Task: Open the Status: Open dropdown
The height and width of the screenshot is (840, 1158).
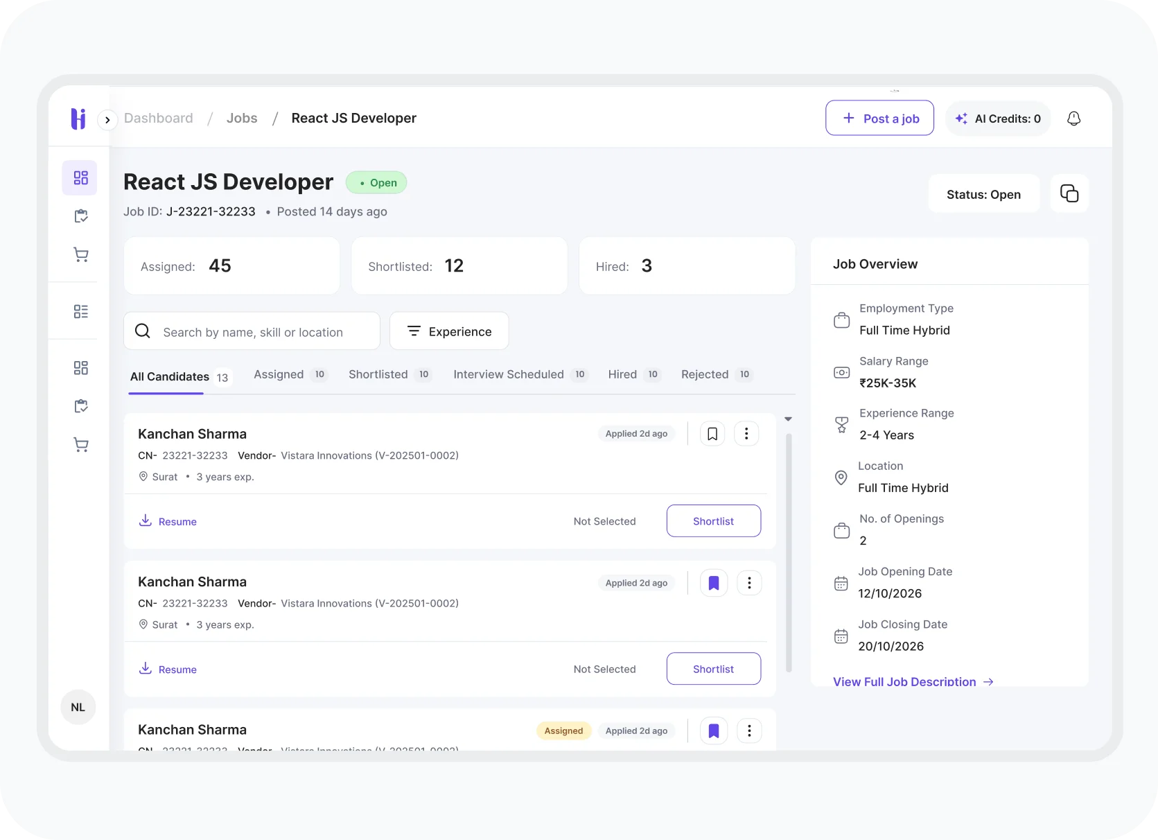Action: pyautogui.click(x=983, y=194)
